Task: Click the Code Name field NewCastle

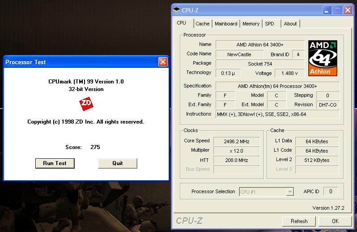Action: tap(239, 54)
